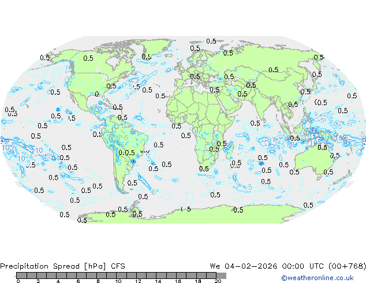366x283 pixels.
Task: Click the '18' tick on the color scale
Action: click(x=198, y=281)
